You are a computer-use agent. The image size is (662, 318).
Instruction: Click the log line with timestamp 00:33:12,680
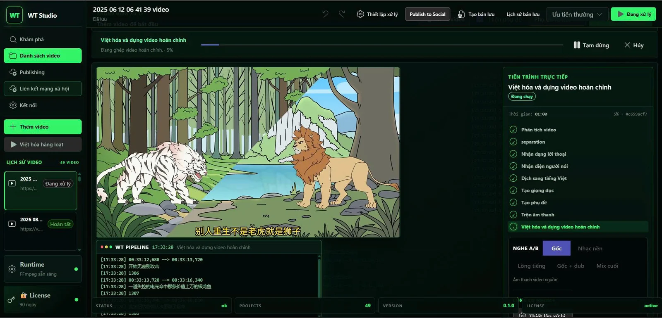pos(152,260)
